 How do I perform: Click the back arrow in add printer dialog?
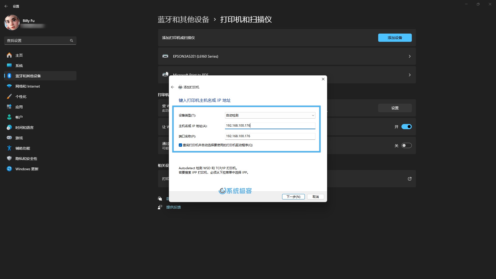173,87
